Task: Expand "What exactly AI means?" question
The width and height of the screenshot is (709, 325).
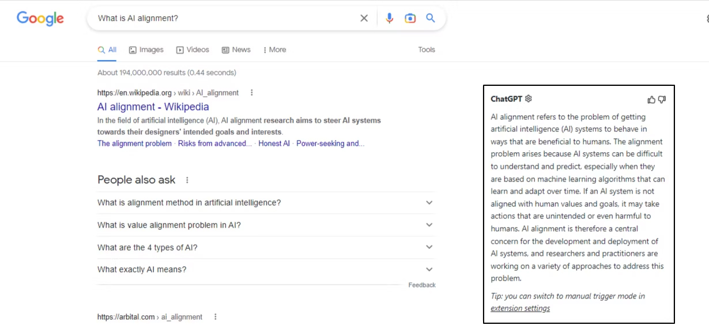Action: 429,269
